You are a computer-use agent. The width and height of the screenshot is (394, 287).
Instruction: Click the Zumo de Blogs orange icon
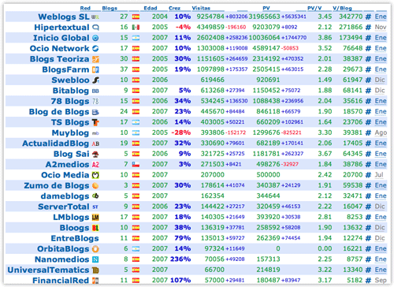pos(95,186)
